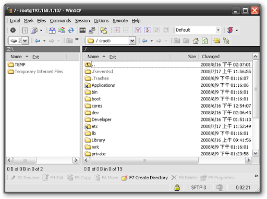Open local drive Z dropdown
This screenshot has width=267, height=199.
[25, 41]
